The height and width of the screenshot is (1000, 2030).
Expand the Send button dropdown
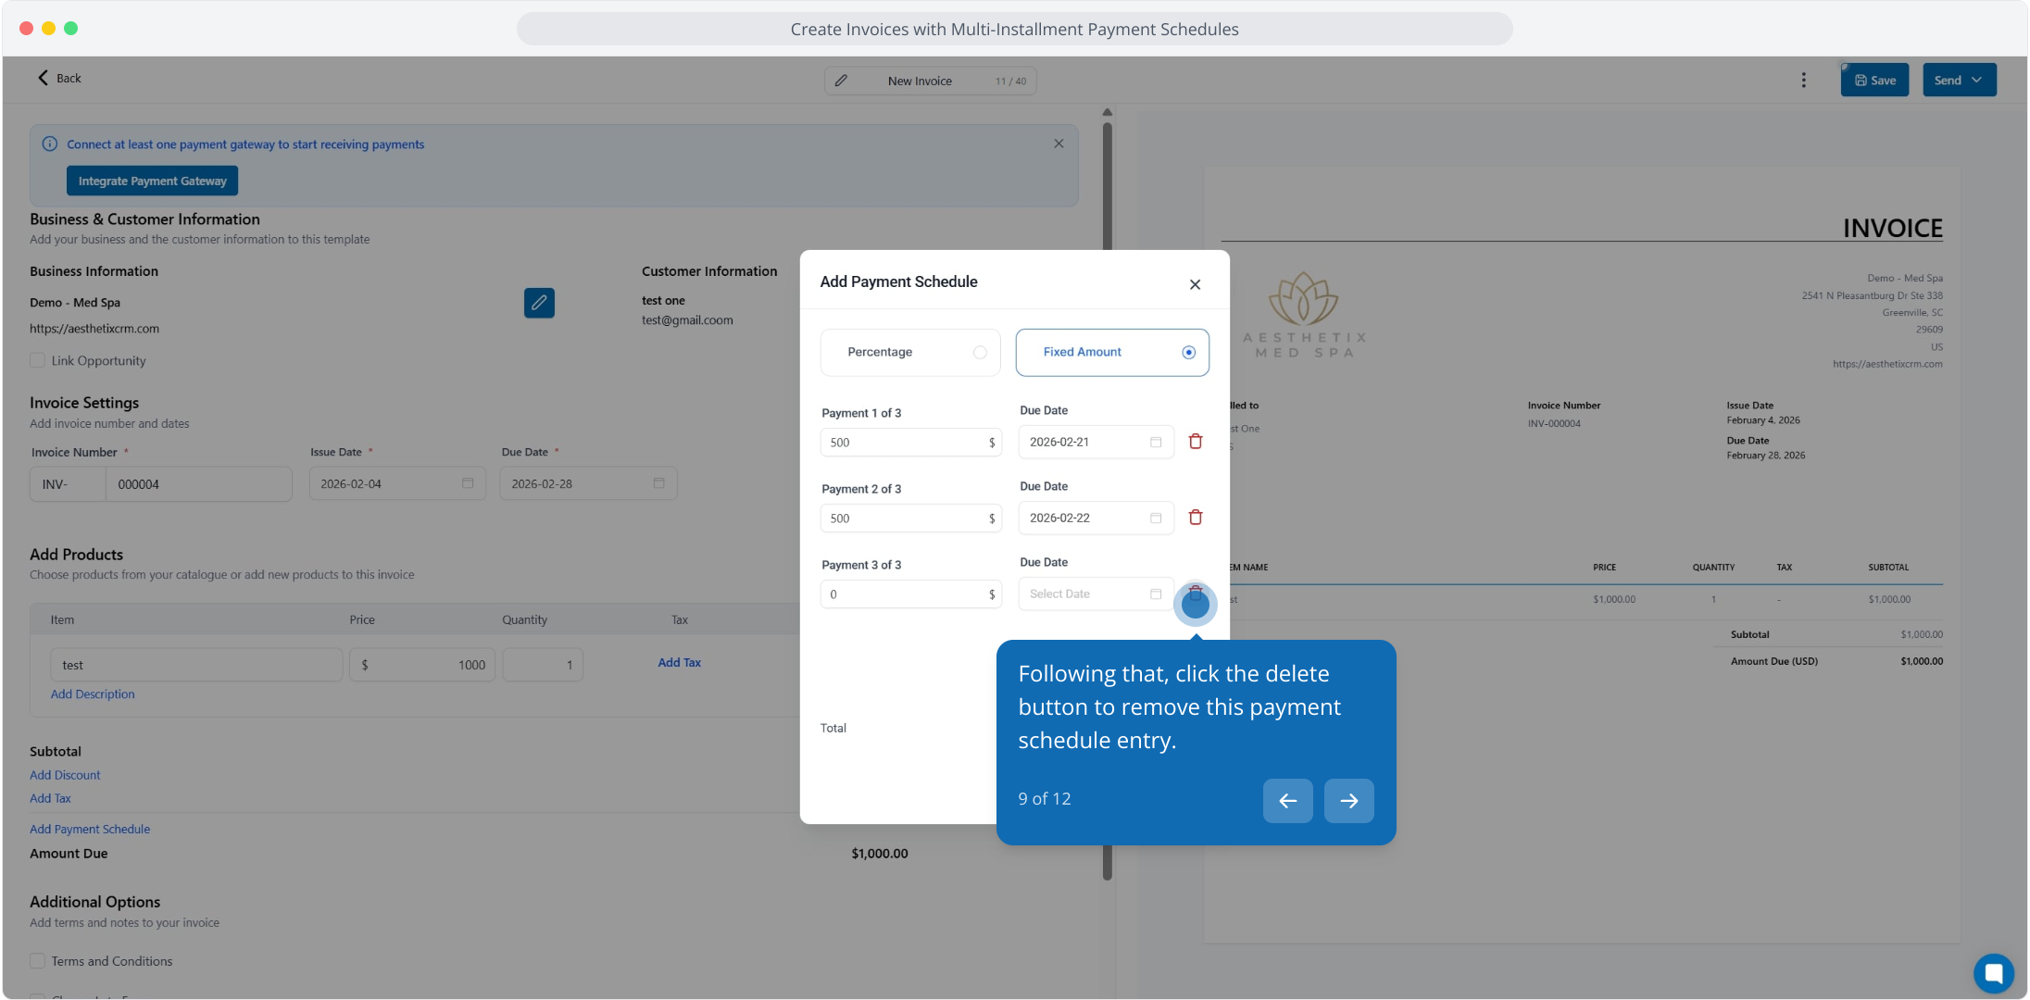pyautogui.click(x=1976, y=81)
